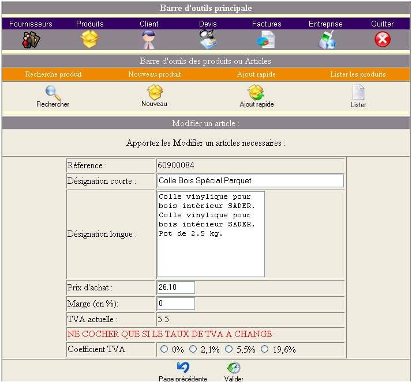Click the Coefficient TVA label
This screenshot has width=412, height=382.
point(96,349)
